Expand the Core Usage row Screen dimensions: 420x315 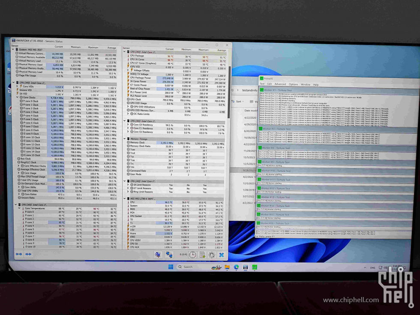(19, 173)
